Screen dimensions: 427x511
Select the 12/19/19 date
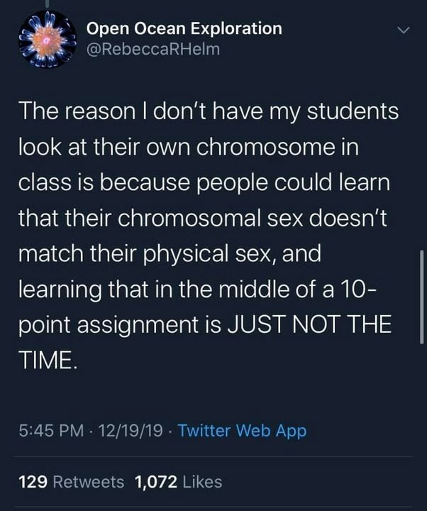pos(133,431)
